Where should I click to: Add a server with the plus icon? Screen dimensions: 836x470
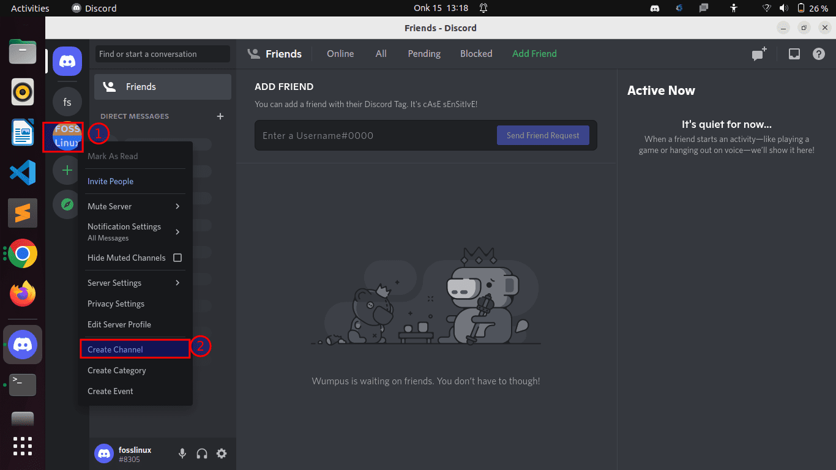(x=67, y=170)
